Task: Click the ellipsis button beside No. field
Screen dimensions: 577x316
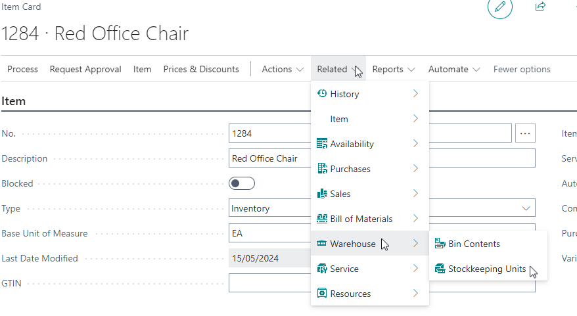Action: click(x=525, y=133)
